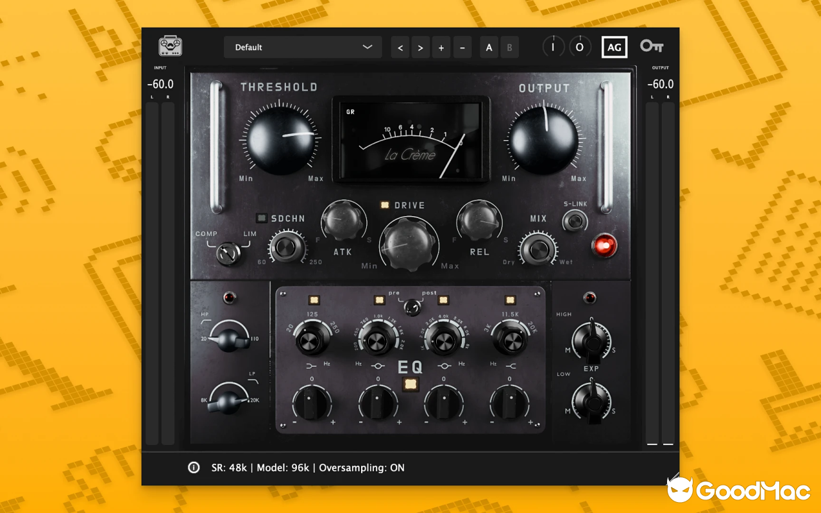The image size is (821, 513).
Task: Click the info icon in the status bar
Action: [x=194, y=468]
